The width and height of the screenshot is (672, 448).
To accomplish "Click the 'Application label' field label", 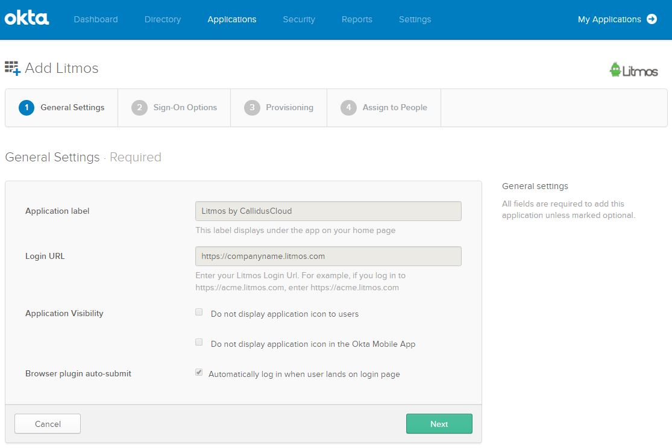I will 57,211.
